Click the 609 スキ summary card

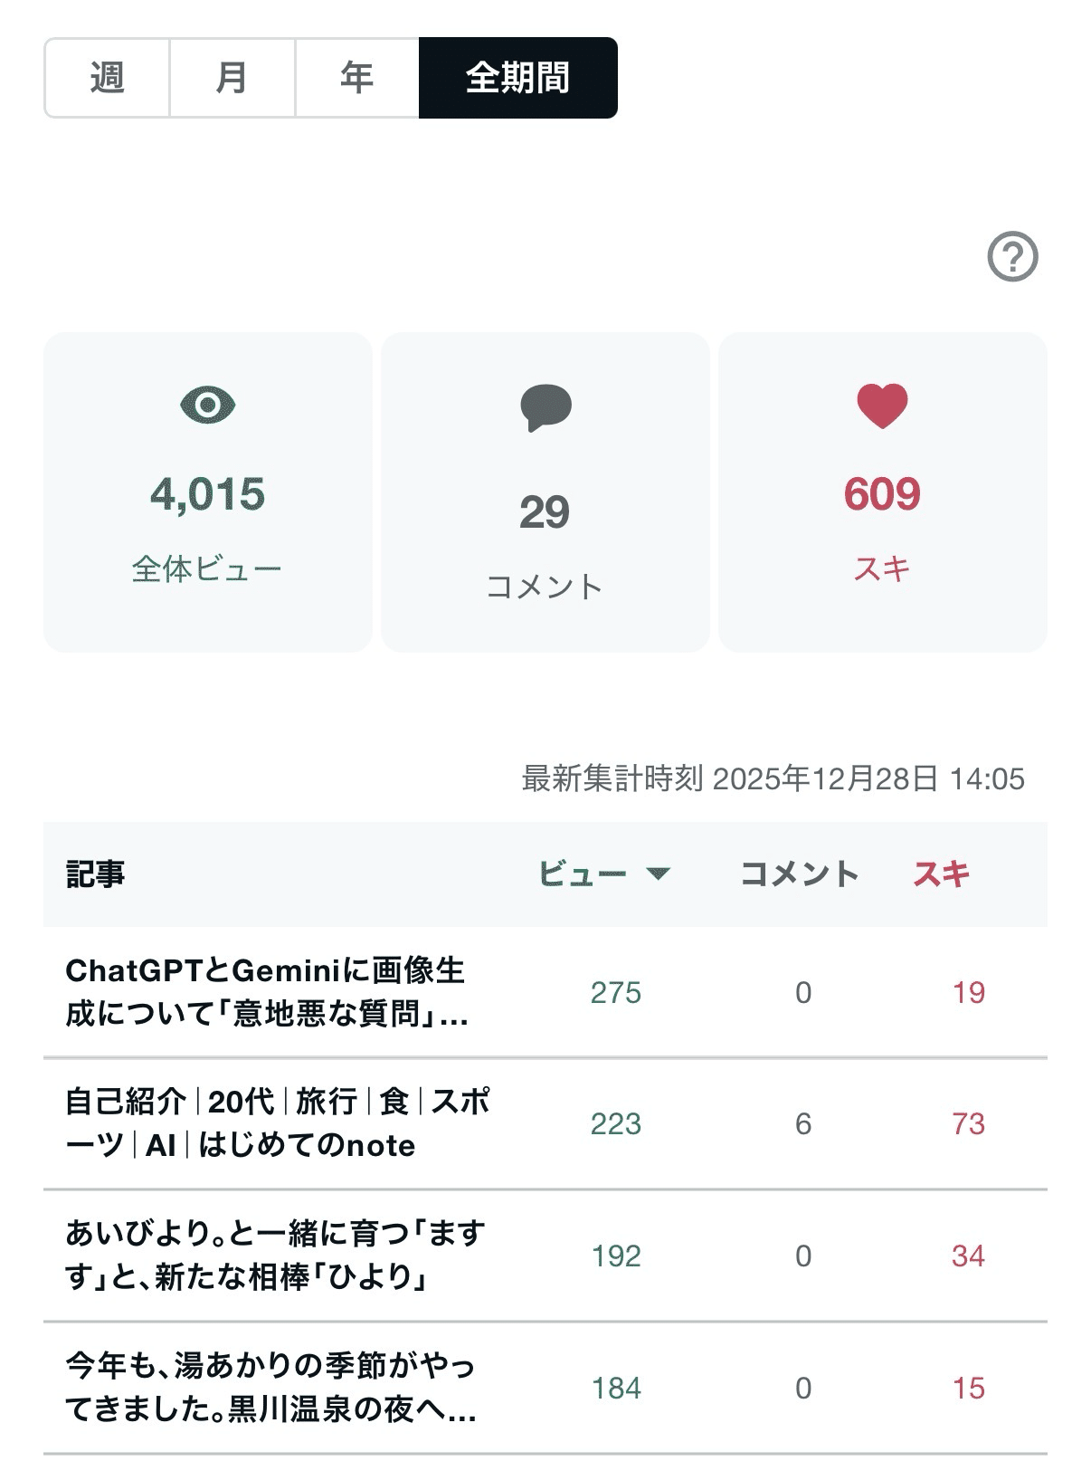[x=882, y=492]
